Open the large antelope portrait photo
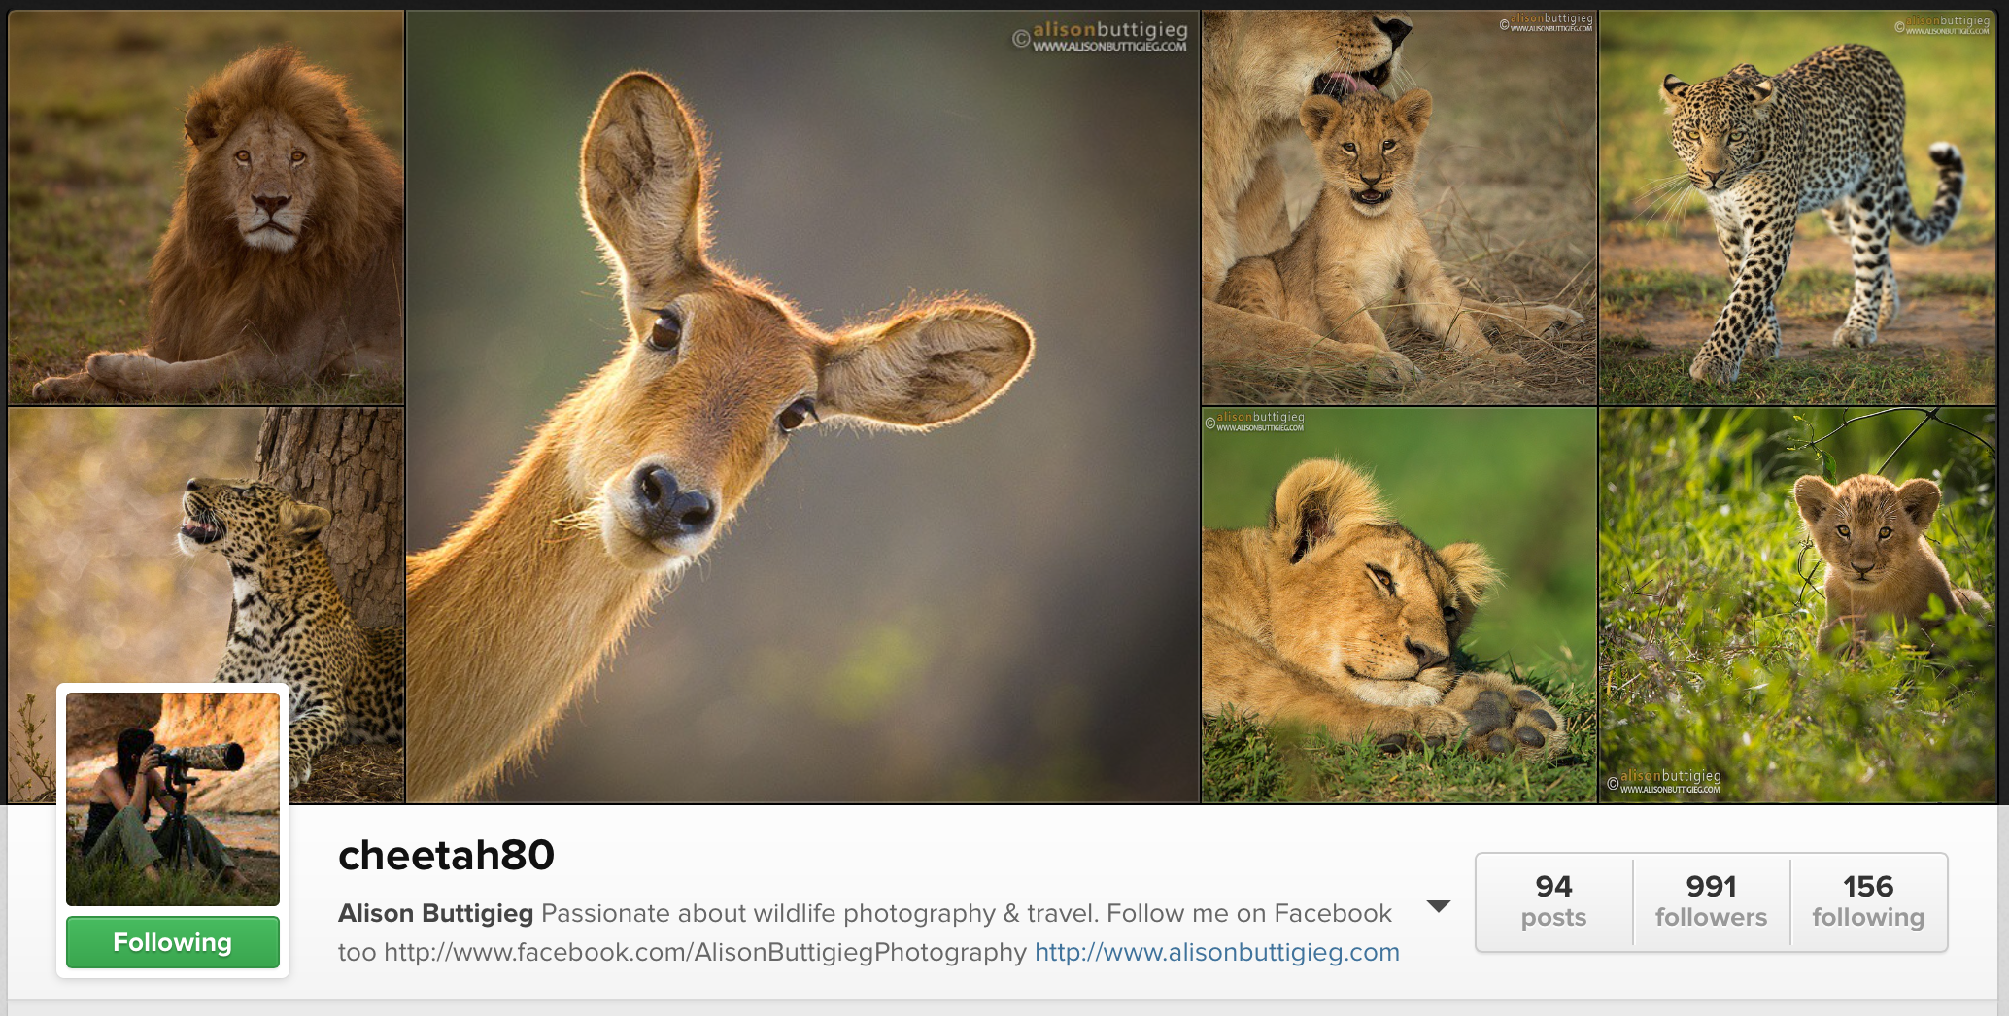The image size is (2009, 1016). tap(802, 406)
